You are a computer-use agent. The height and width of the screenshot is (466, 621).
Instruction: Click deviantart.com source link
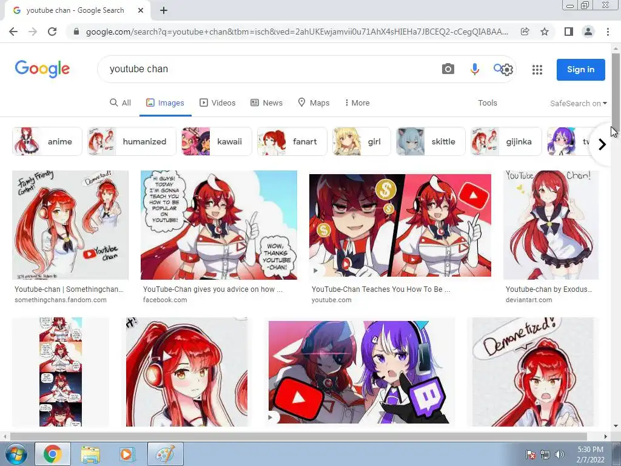(x=529, y=300)
